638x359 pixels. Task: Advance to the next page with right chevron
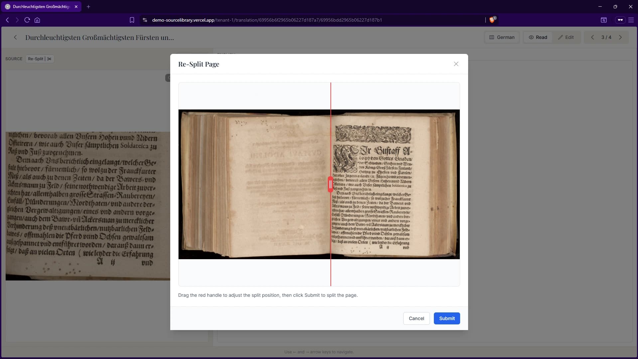[620, 37]
